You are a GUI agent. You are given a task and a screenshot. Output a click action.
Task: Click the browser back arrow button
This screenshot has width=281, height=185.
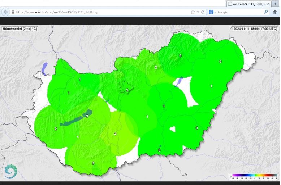5,12
